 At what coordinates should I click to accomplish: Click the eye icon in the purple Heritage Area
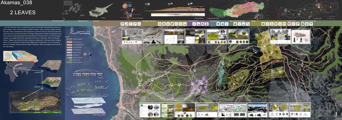(194, 24)
